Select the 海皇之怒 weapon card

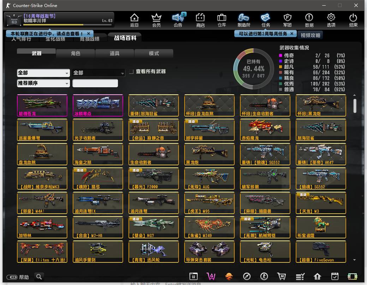[x=98, y=154]
